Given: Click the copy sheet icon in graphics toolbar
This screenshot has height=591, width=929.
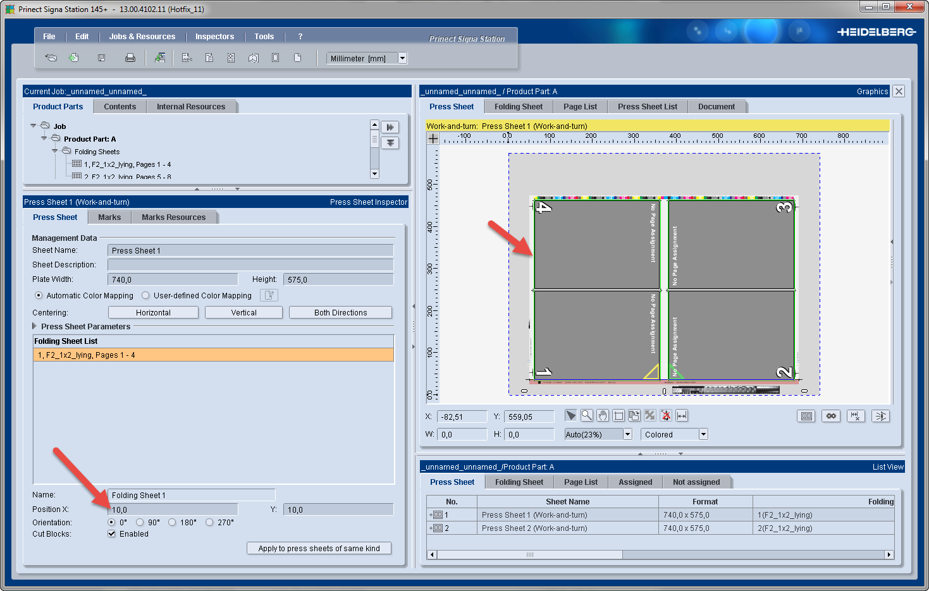Looking at the screenshot, I should 634,415.
